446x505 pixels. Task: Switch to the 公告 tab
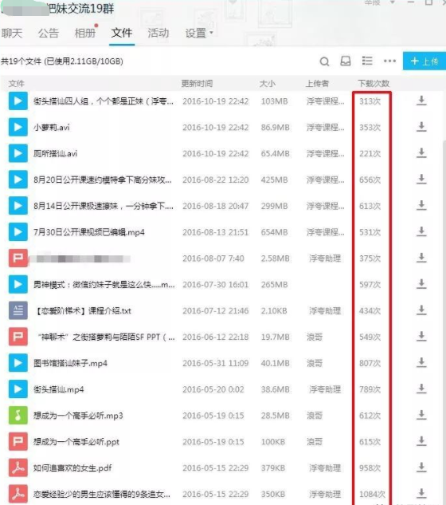pyautogui.click(x=49, y=33)
